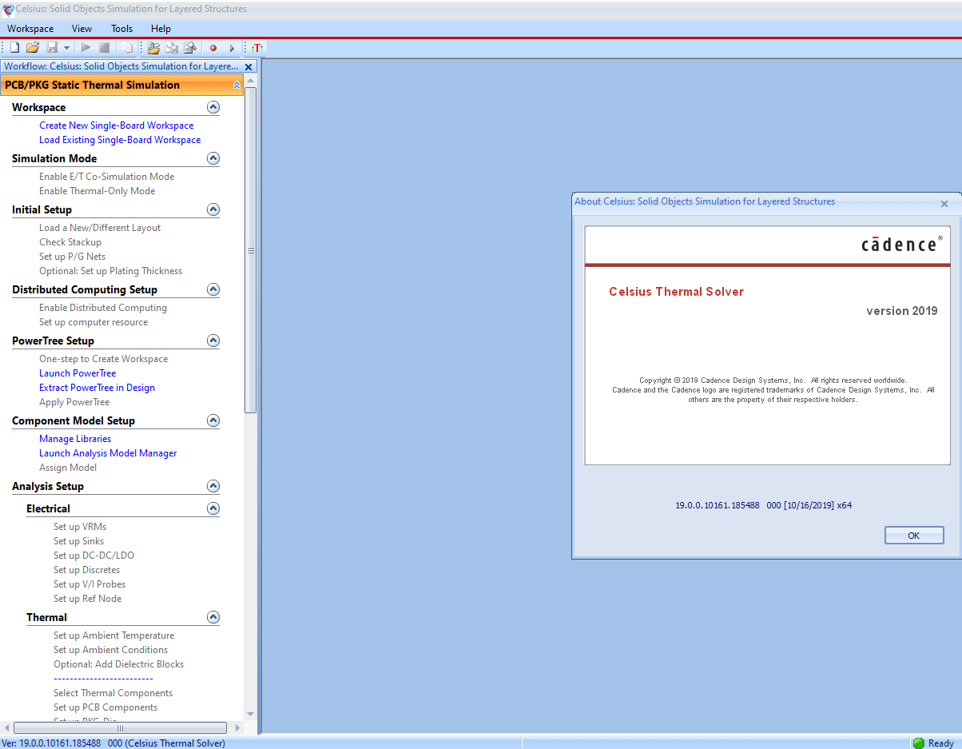Image resolution: width=962 pixels, height=749 pixels.
Task: Click the Set up P/G Nets entry
Action: click(x=72, y=257)
